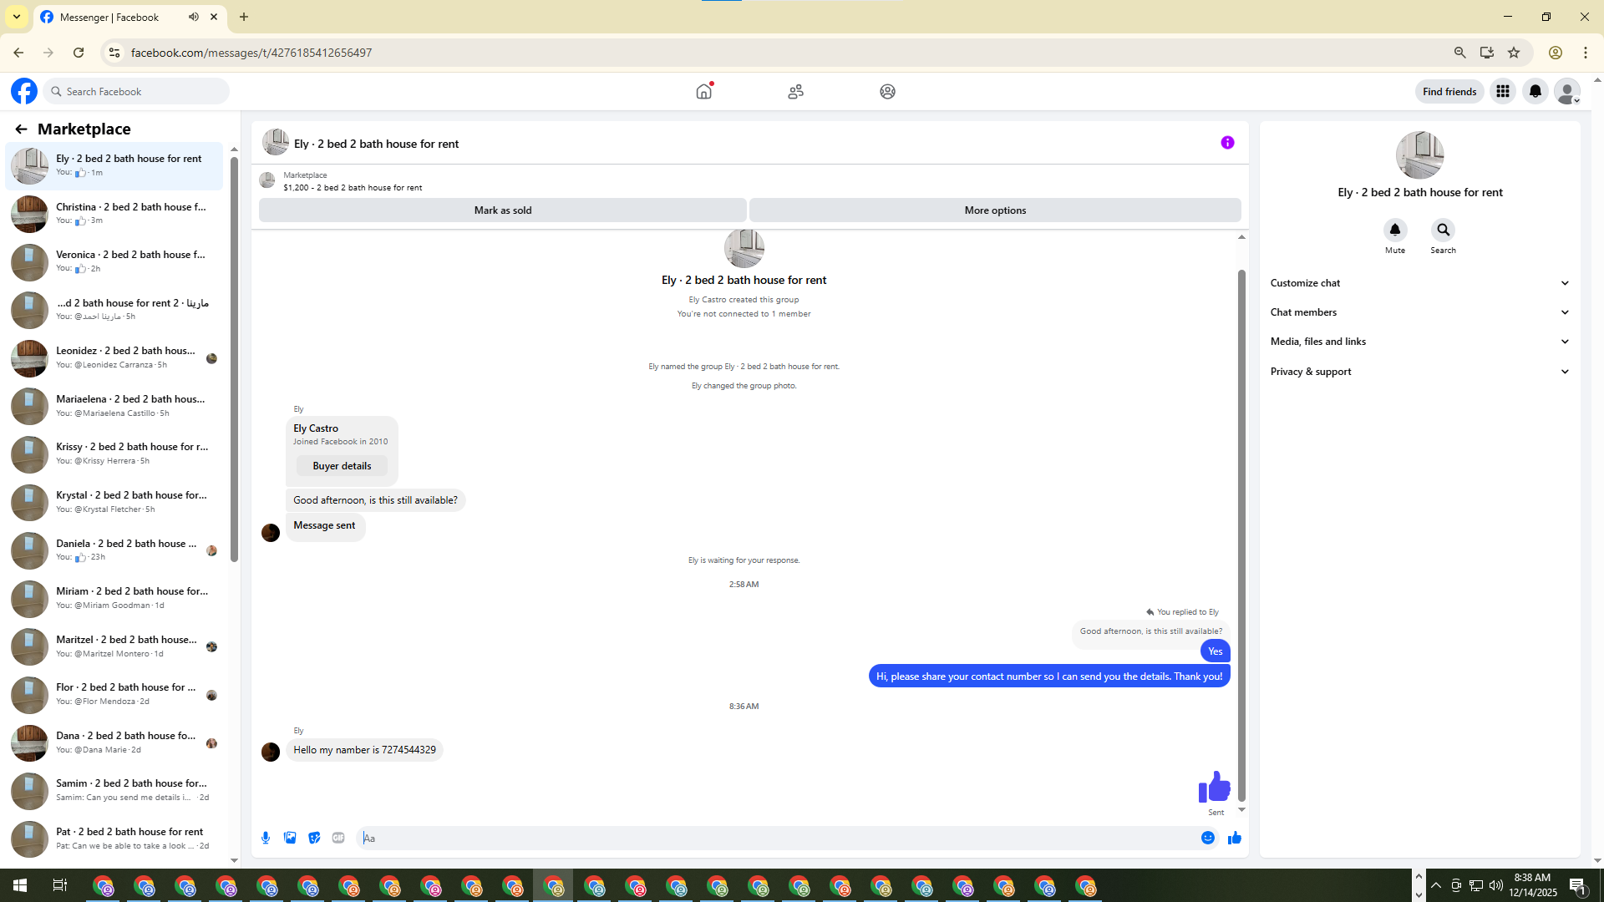The image size is (1604, 902).
Task: Search in conversation with the magnifier icon
Action: click(1443, 230)
